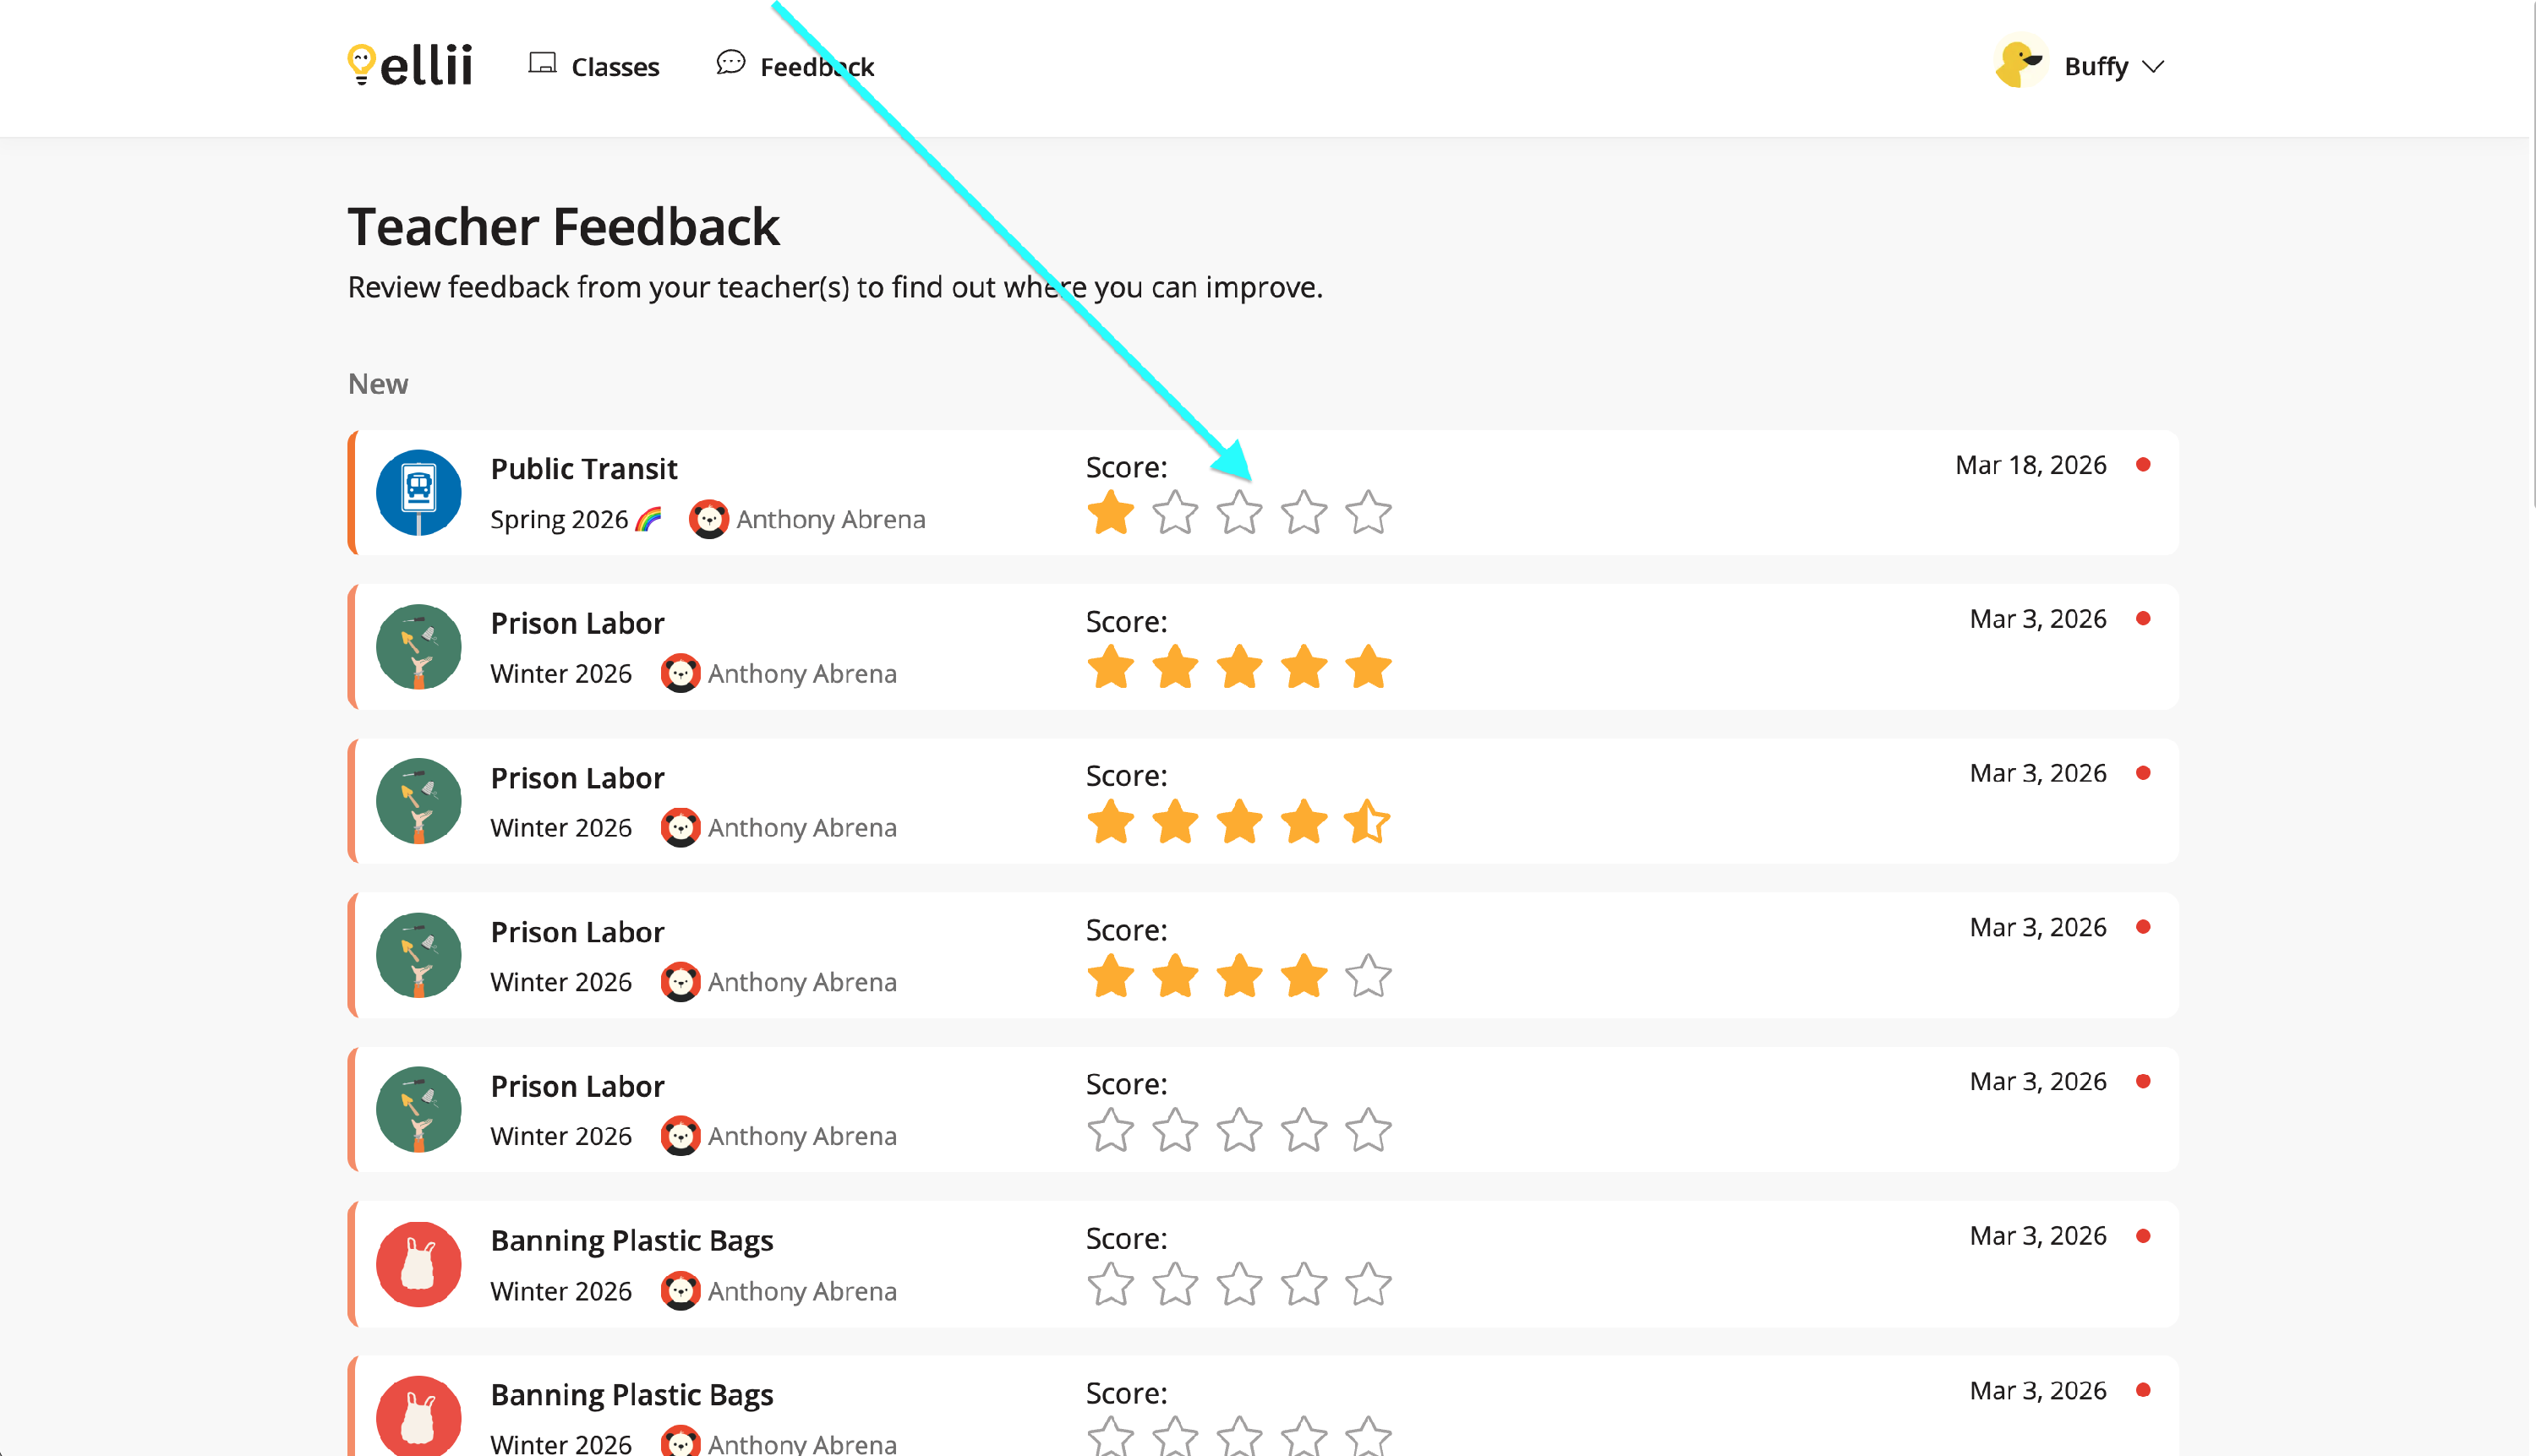Image resolution: width=2536 pixels, height=1456 pixels.
Task: Open the Public Transit feedback title
Action: (583, 468)
